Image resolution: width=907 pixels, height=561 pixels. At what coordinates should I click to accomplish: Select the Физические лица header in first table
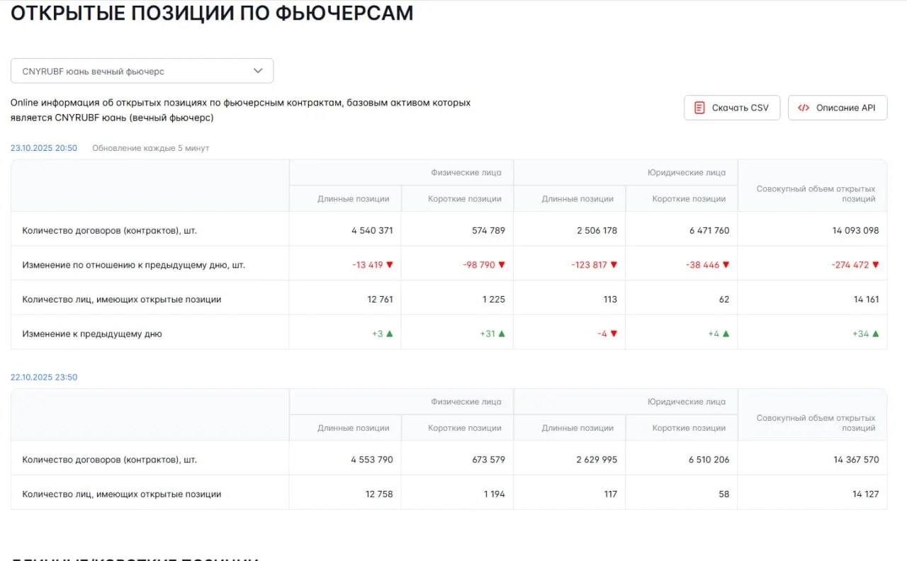(466, 172)
